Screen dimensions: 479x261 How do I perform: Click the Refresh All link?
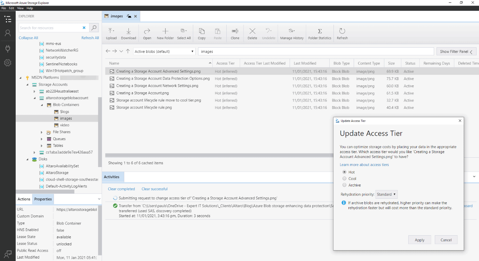click(90, 38)
